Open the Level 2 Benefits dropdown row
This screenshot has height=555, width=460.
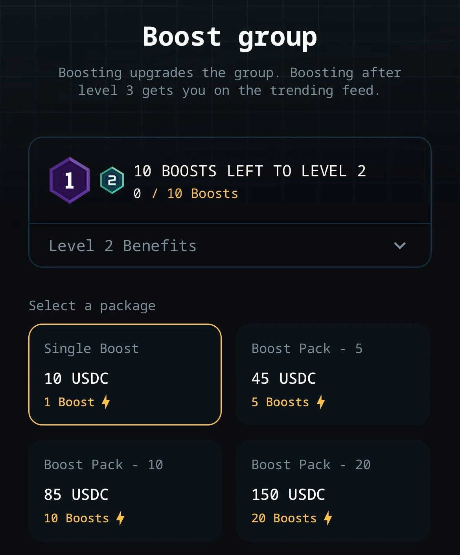[230, 246]
